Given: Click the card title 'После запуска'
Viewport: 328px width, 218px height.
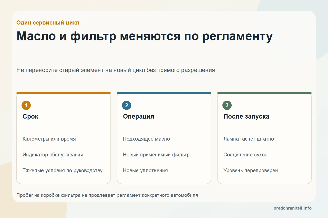Looking at the screenshot, I should click(246, 117).
